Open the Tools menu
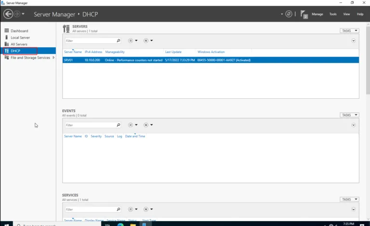Image resolution: width=370 pixels, height=226 pixels. 333,14
